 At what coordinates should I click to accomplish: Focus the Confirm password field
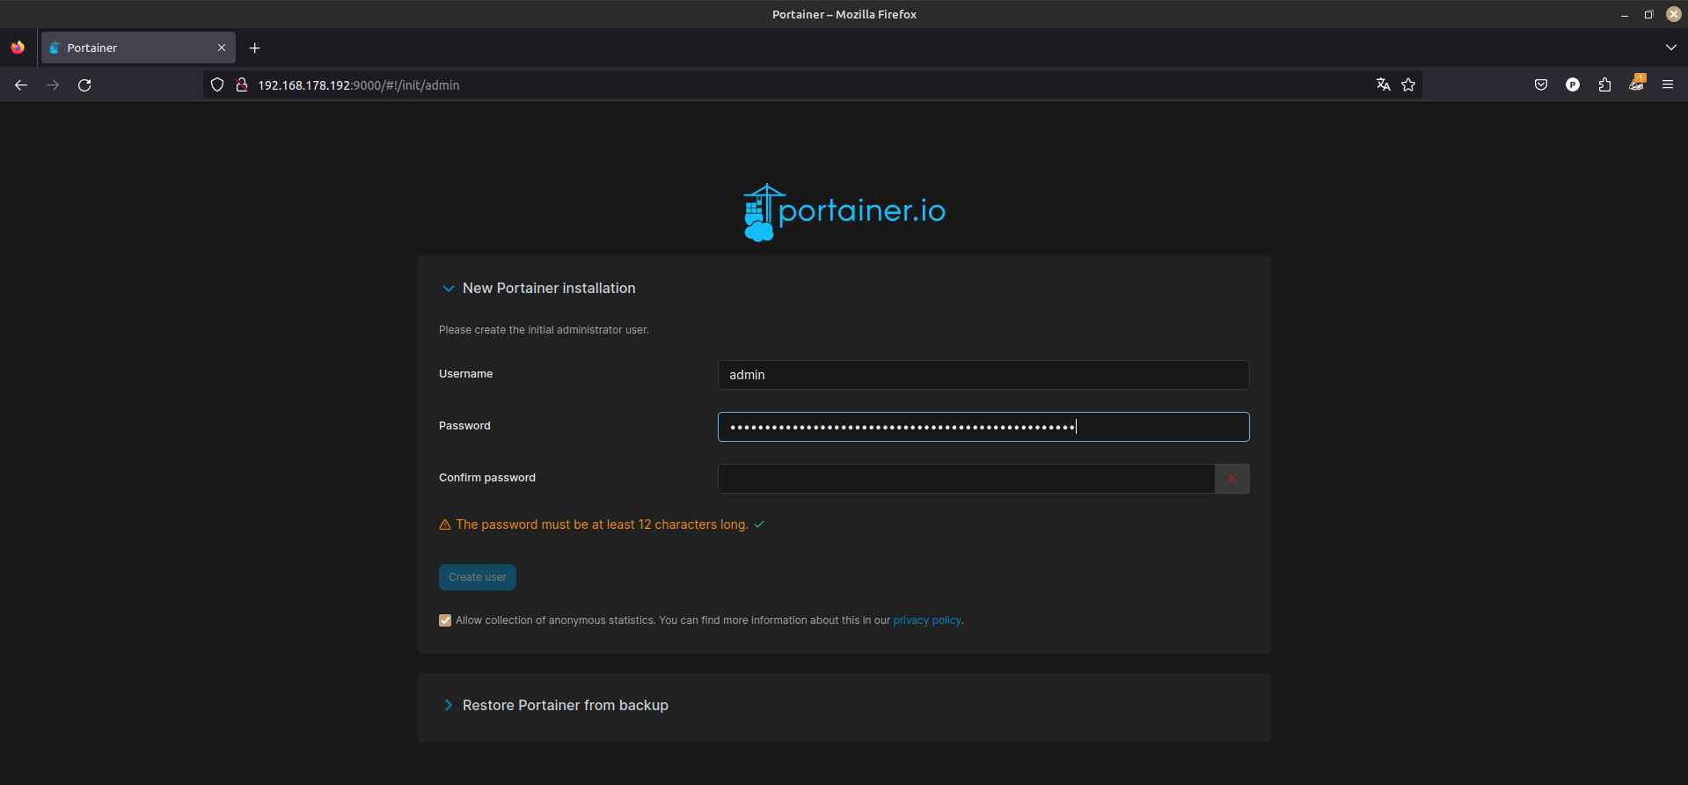(x=965, y=479)
